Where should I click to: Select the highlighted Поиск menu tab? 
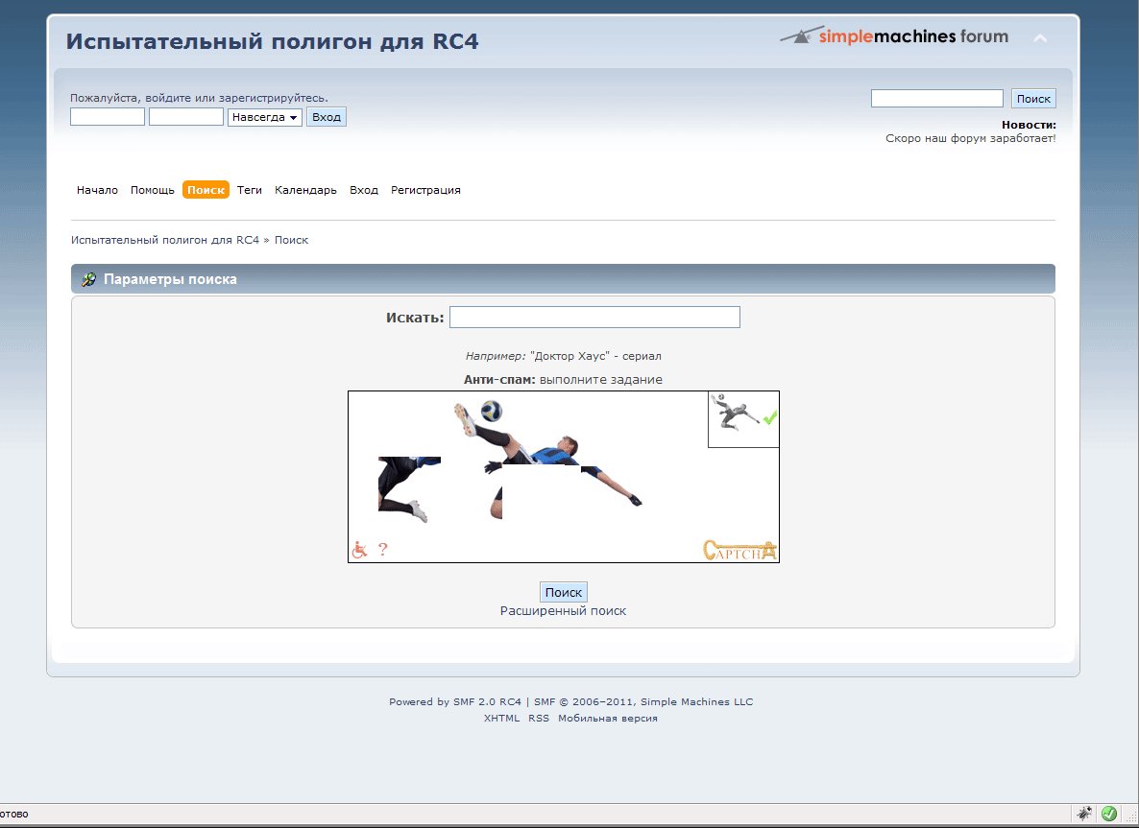pos(206,190)
